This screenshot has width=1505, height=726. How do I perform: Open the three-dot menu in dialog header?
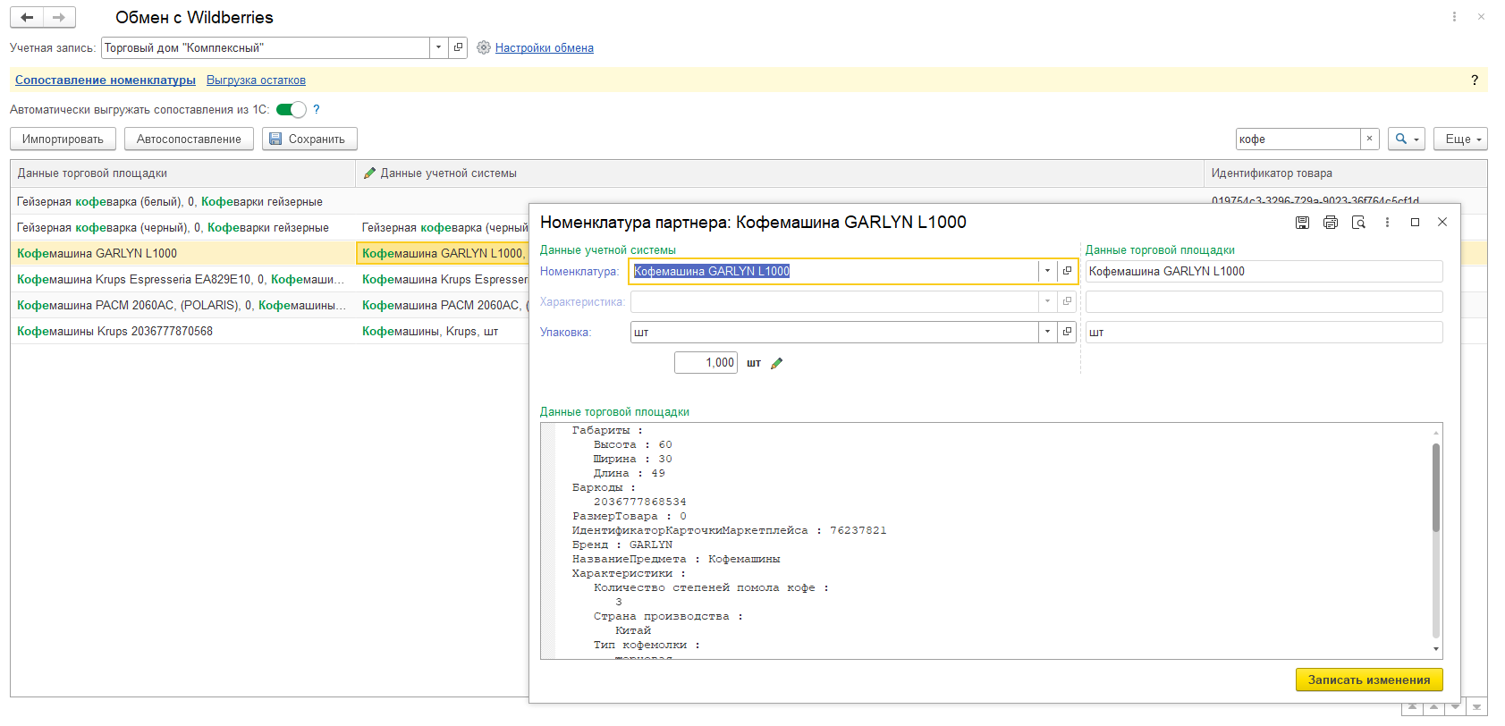point(1387,223)
